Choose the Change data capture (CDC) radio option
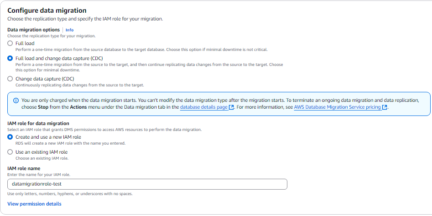Image resolution: width=432 pixels, height=216 pixels. pos(10,79)
